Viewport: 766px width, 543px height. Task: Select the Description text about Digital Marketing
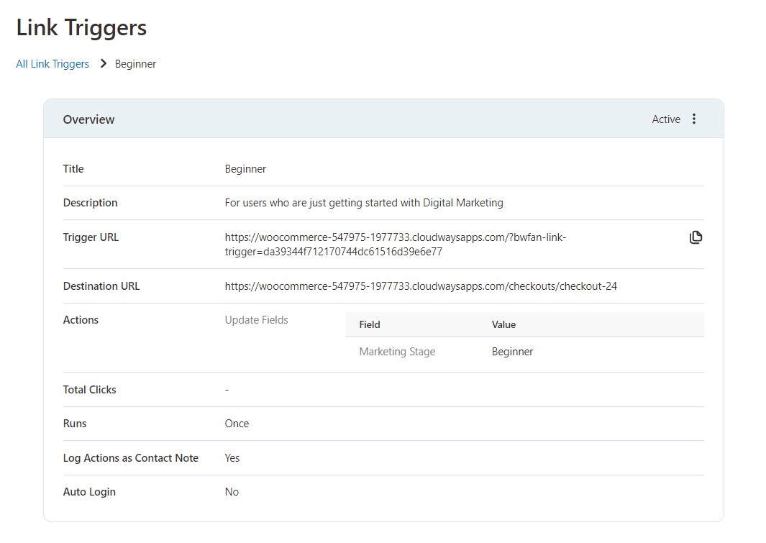(363, 202)
